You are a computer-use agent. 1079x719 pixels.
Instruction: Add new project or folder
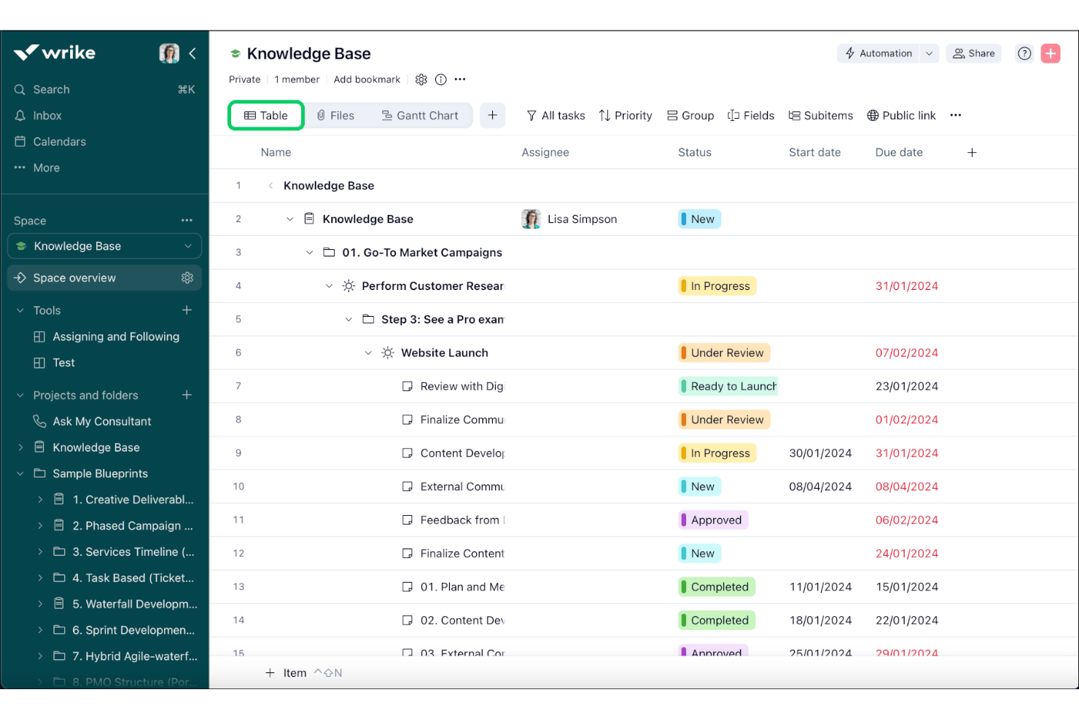187,395
